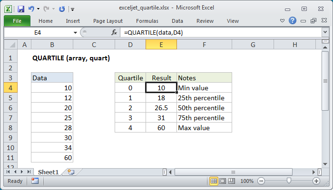This screenshot has width=333, height=190.
Task: Go to first sheet tab navigation arrow
Action: point(8,172)
